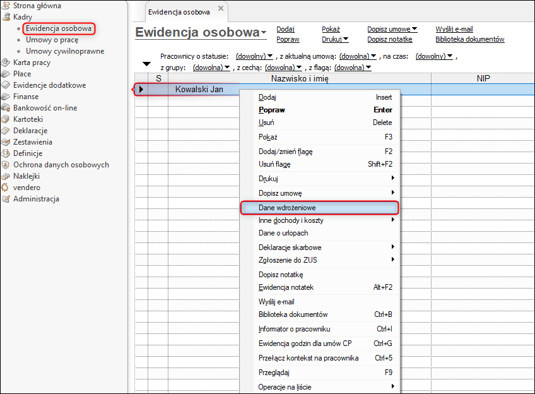
Task: Click the Zestawienia module icon
Action: 6,141
